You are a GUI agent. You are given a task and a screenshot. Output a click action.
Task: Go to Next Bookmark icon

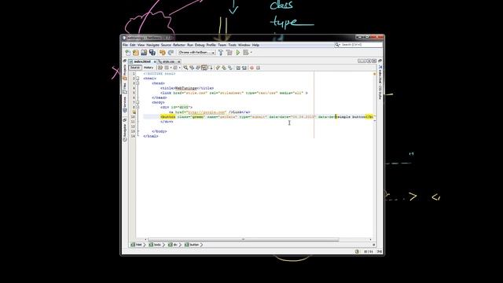pyautogui.click(x=224, y=68)
